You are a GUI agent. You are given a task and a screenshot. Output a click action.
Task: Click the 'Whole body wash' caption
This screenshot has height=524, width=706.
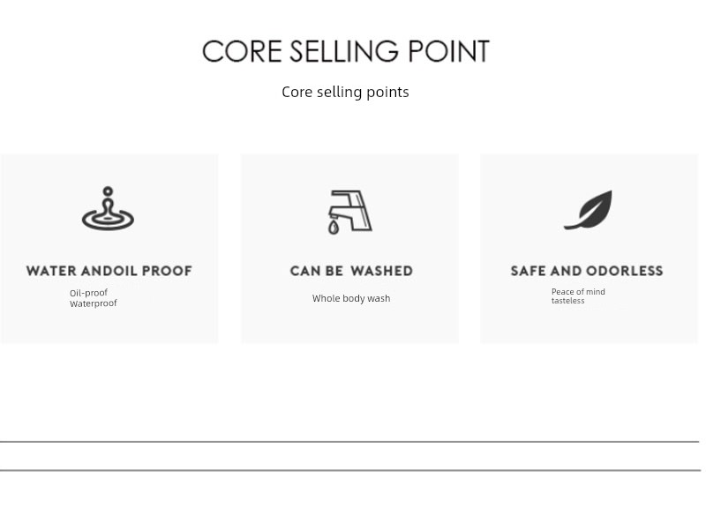click(351, 298)
